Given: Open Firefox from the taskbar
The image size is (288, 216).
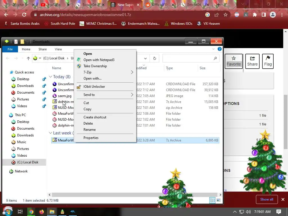Looking at the screenshot, I should pos(42,212).
